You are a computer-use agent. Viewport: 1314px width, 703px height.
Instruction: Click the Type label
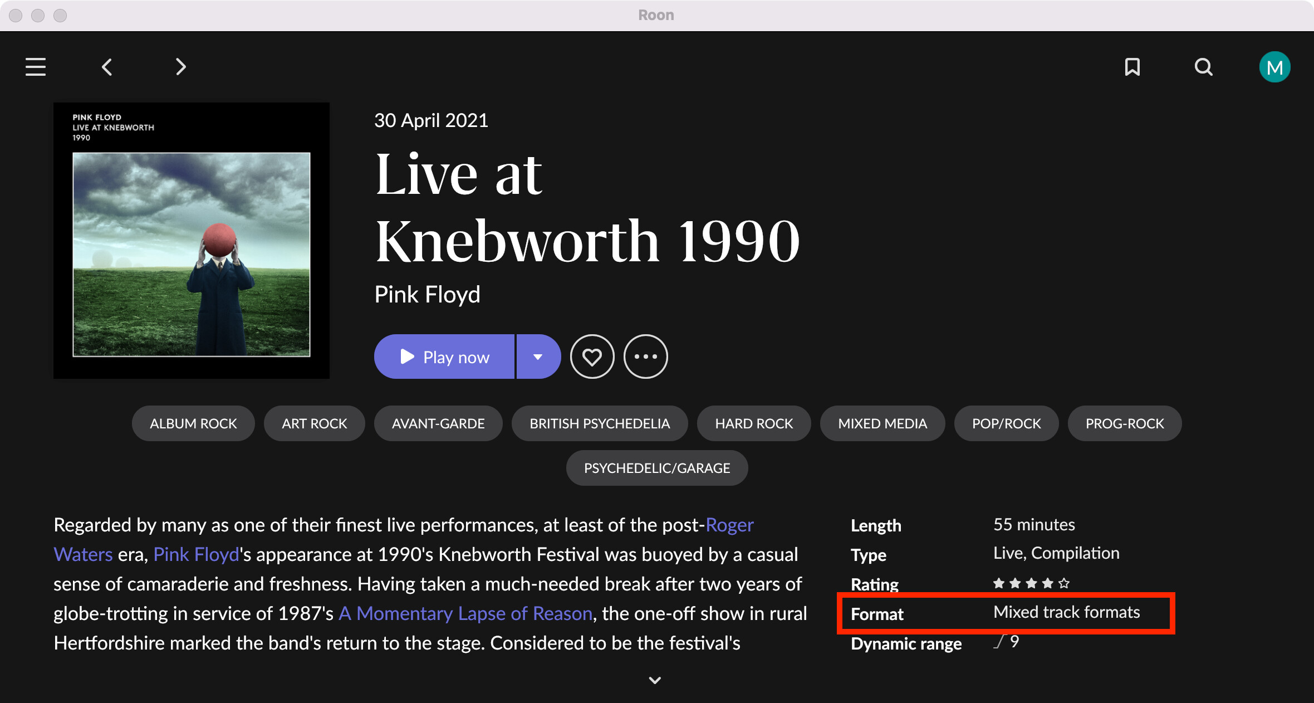[868, 555]
